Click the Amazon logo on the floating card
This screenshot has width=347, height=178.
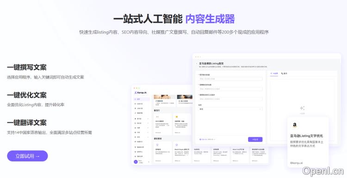point(295,125)
